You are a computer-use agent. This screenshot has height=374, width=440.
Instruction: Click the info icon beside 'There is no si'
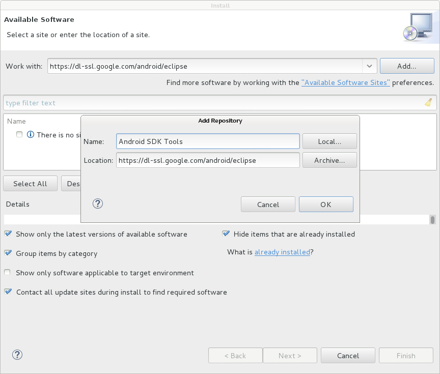click(x=31, y=134)
